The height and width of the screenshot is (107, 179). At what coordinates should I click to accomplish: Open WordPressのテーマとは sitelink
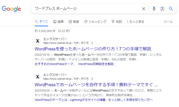coord(51,100)
